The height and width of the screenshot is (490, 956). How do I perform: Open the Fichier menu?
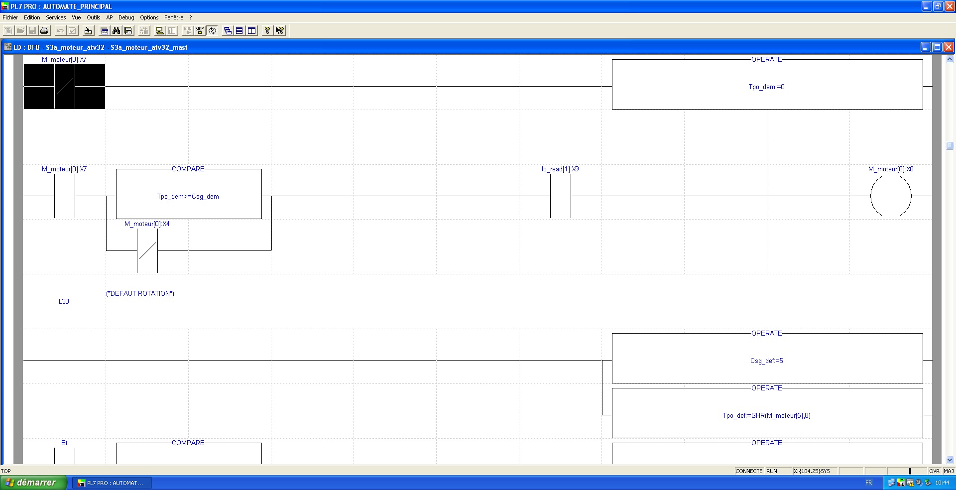[10, 17]
